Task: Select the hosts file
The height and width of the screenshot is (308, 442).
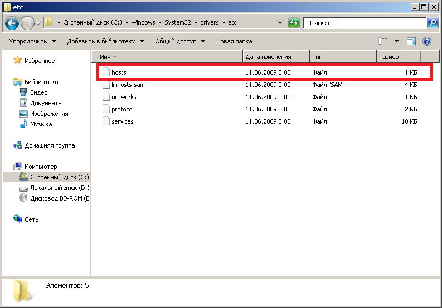Action: point(119,72)
